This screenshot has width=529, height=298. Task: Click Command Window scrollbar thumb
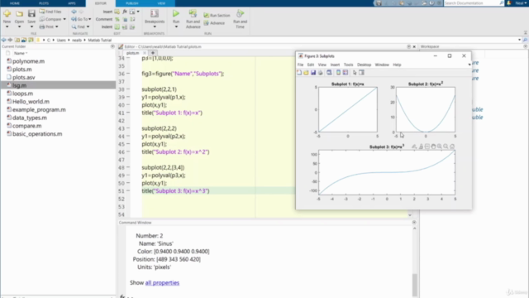tap(415, 285)
